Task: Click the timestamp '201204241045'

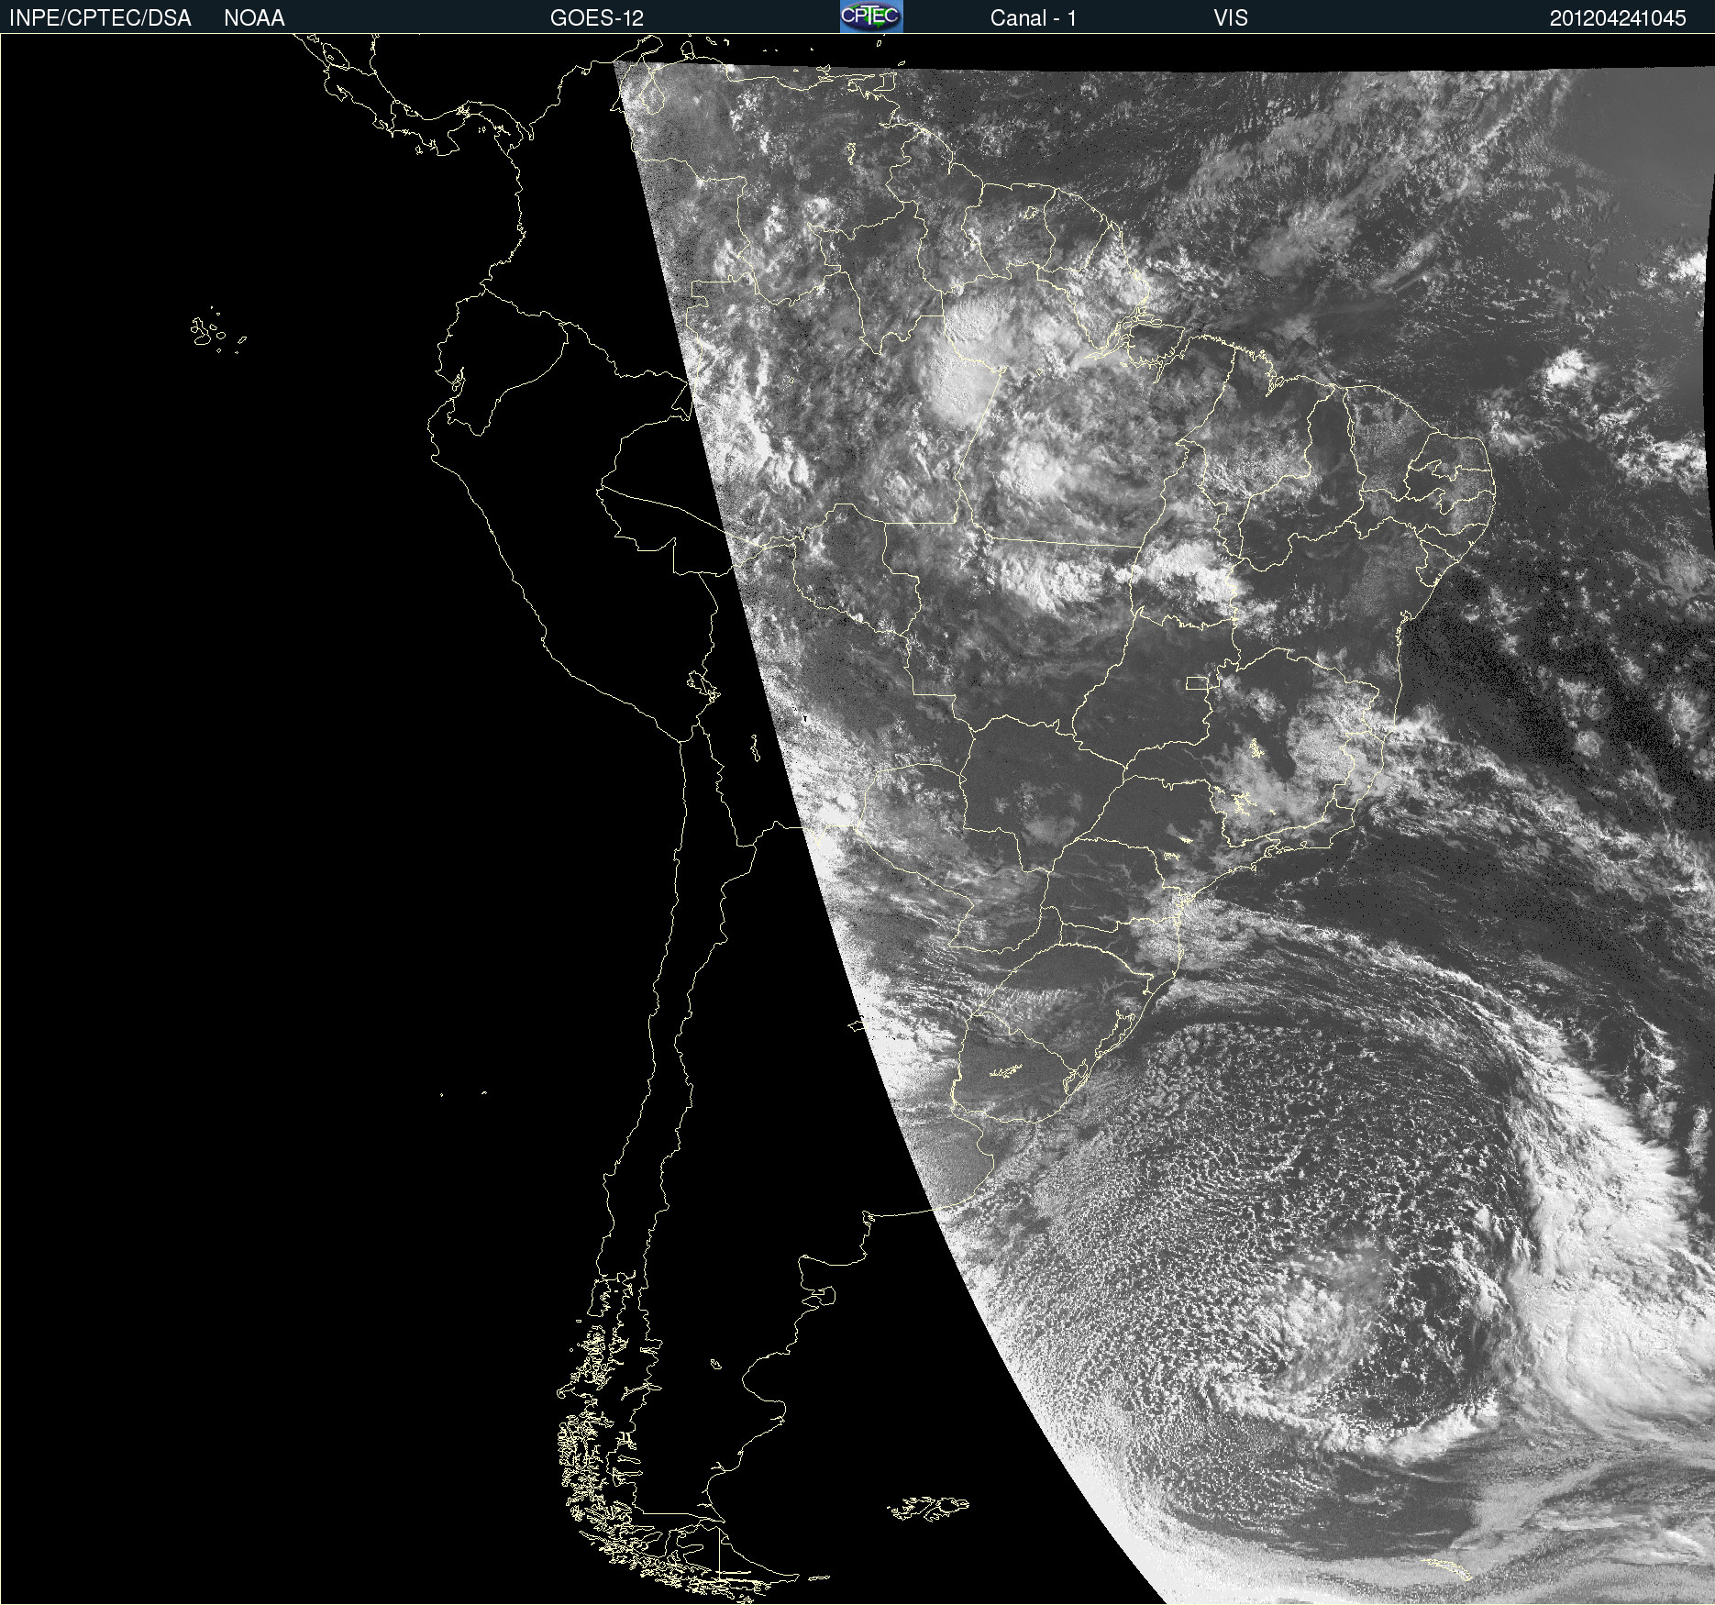Action: [x=1618, y=18]
